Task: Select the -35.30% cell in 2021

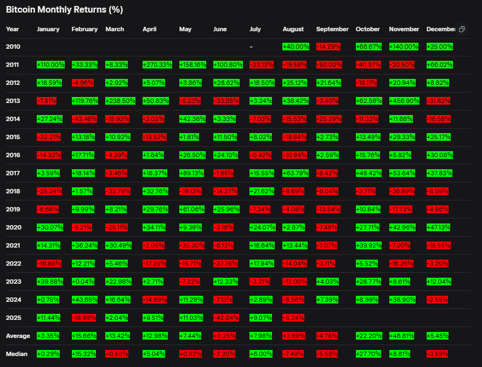Action: pyautogui.click(x=192, y=245)
